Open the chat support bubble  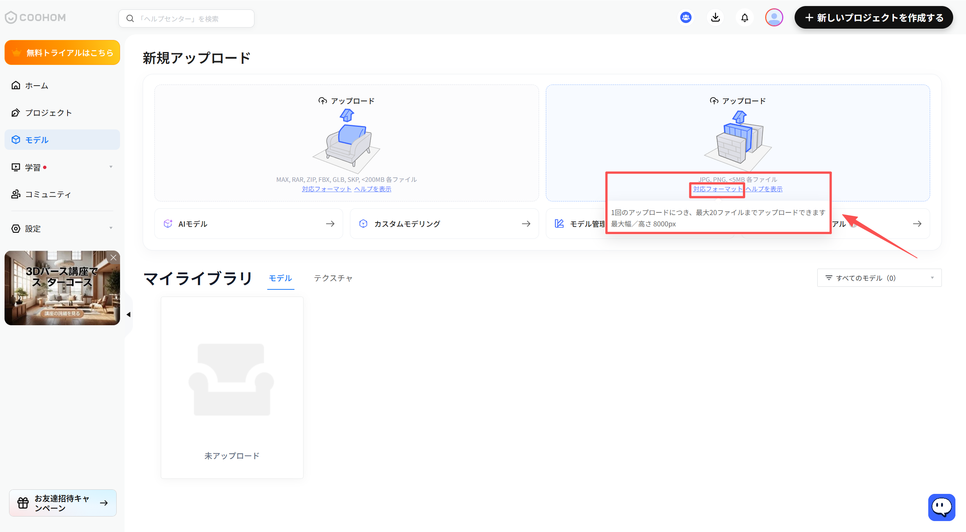coord(941,507)
